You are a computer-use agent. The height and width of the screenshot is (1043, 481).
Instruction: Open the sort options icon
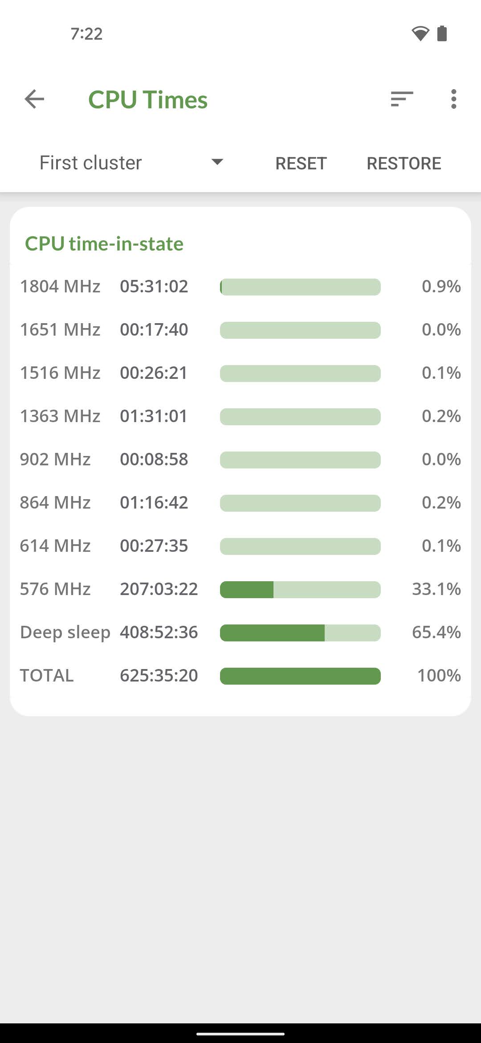pos(402,99)
